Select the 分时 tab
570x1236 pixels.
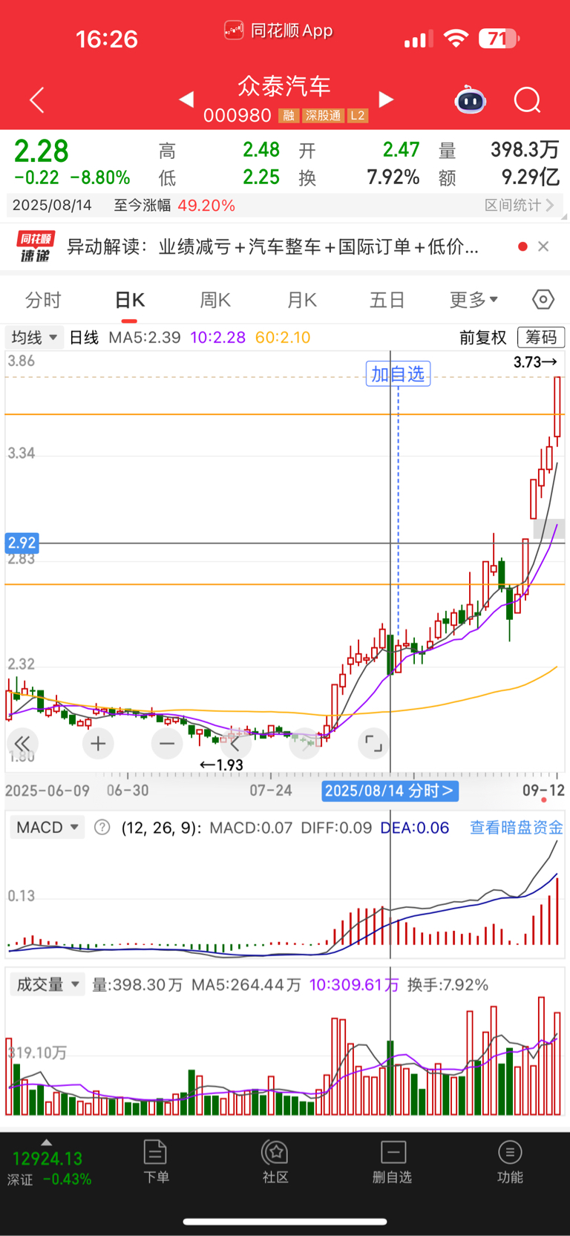click(43, 300)
